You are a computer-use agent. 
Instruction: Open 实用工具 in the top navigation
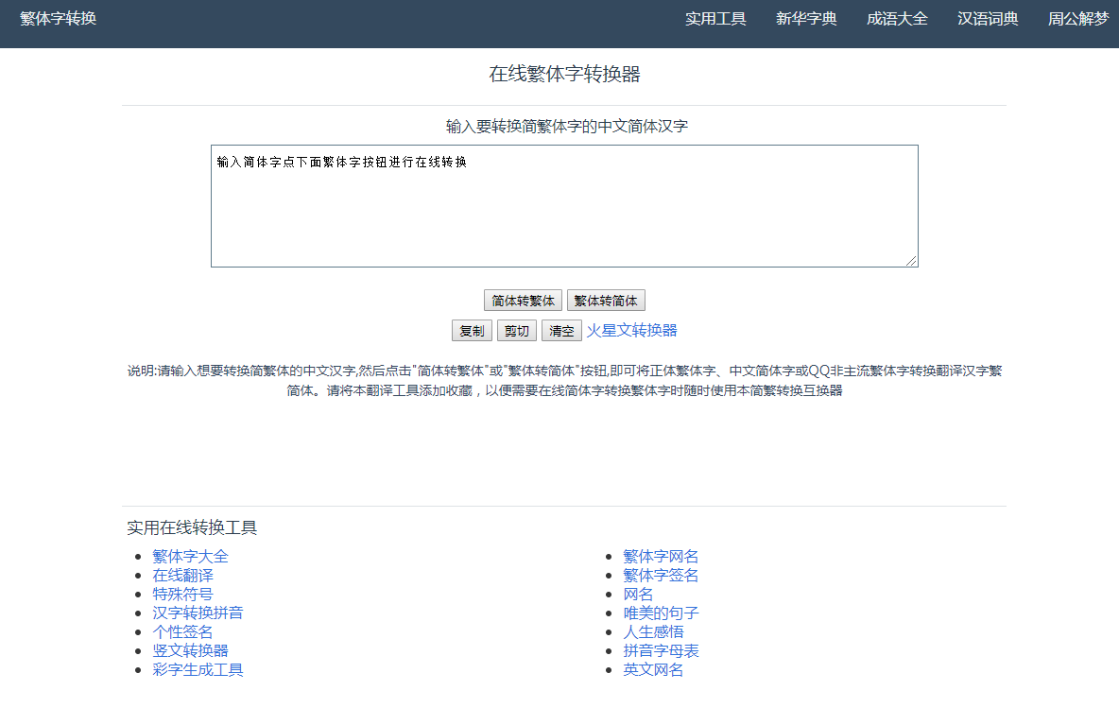click(715, 19)
